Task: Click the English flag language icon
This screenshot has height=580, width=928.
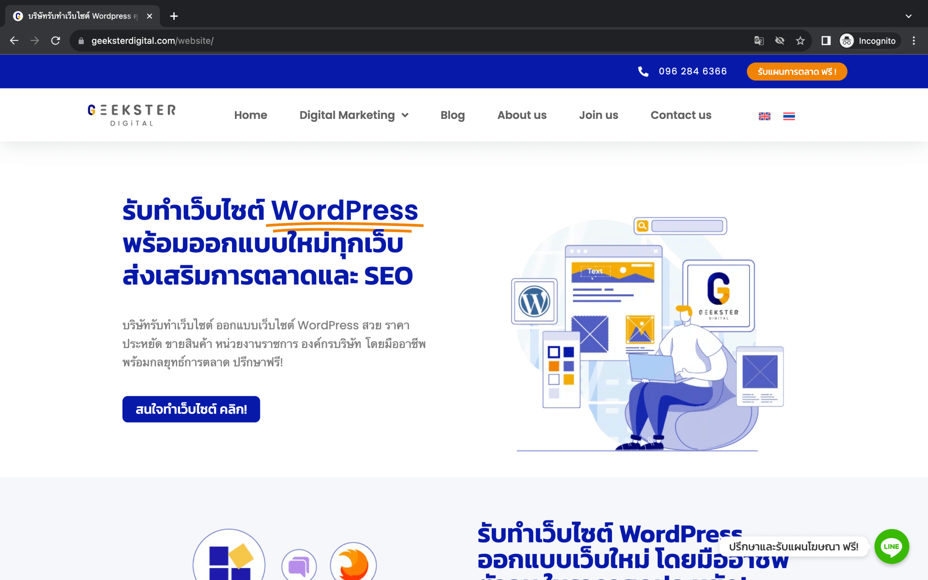Action: click(764, 115)
